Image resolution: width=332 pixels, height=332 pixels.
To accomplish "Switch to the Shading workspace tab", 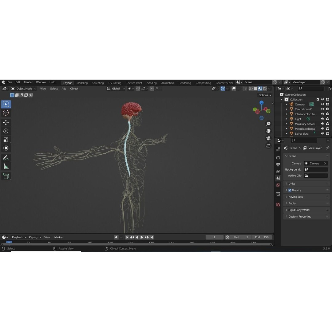I will [152, 83].
